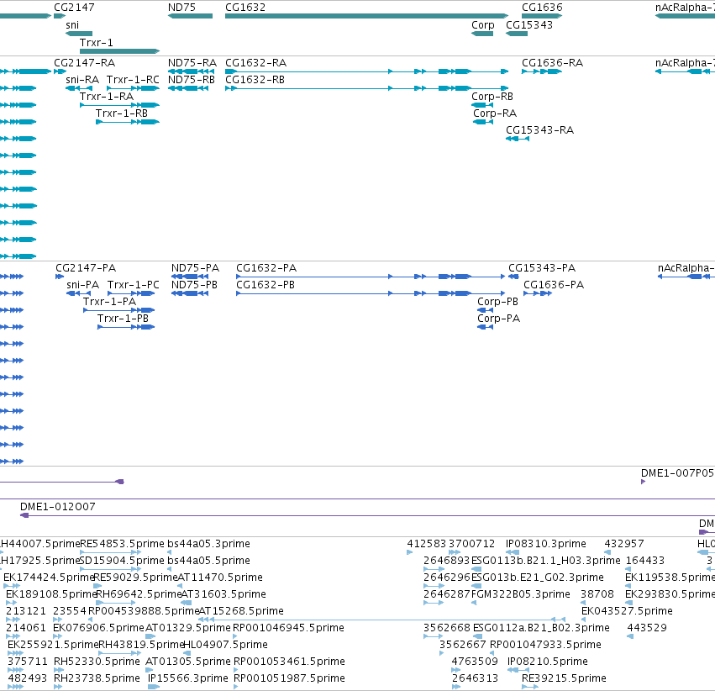Select the DME1-012O07 clone label
The image size is (715, 691).
point(58,507)
